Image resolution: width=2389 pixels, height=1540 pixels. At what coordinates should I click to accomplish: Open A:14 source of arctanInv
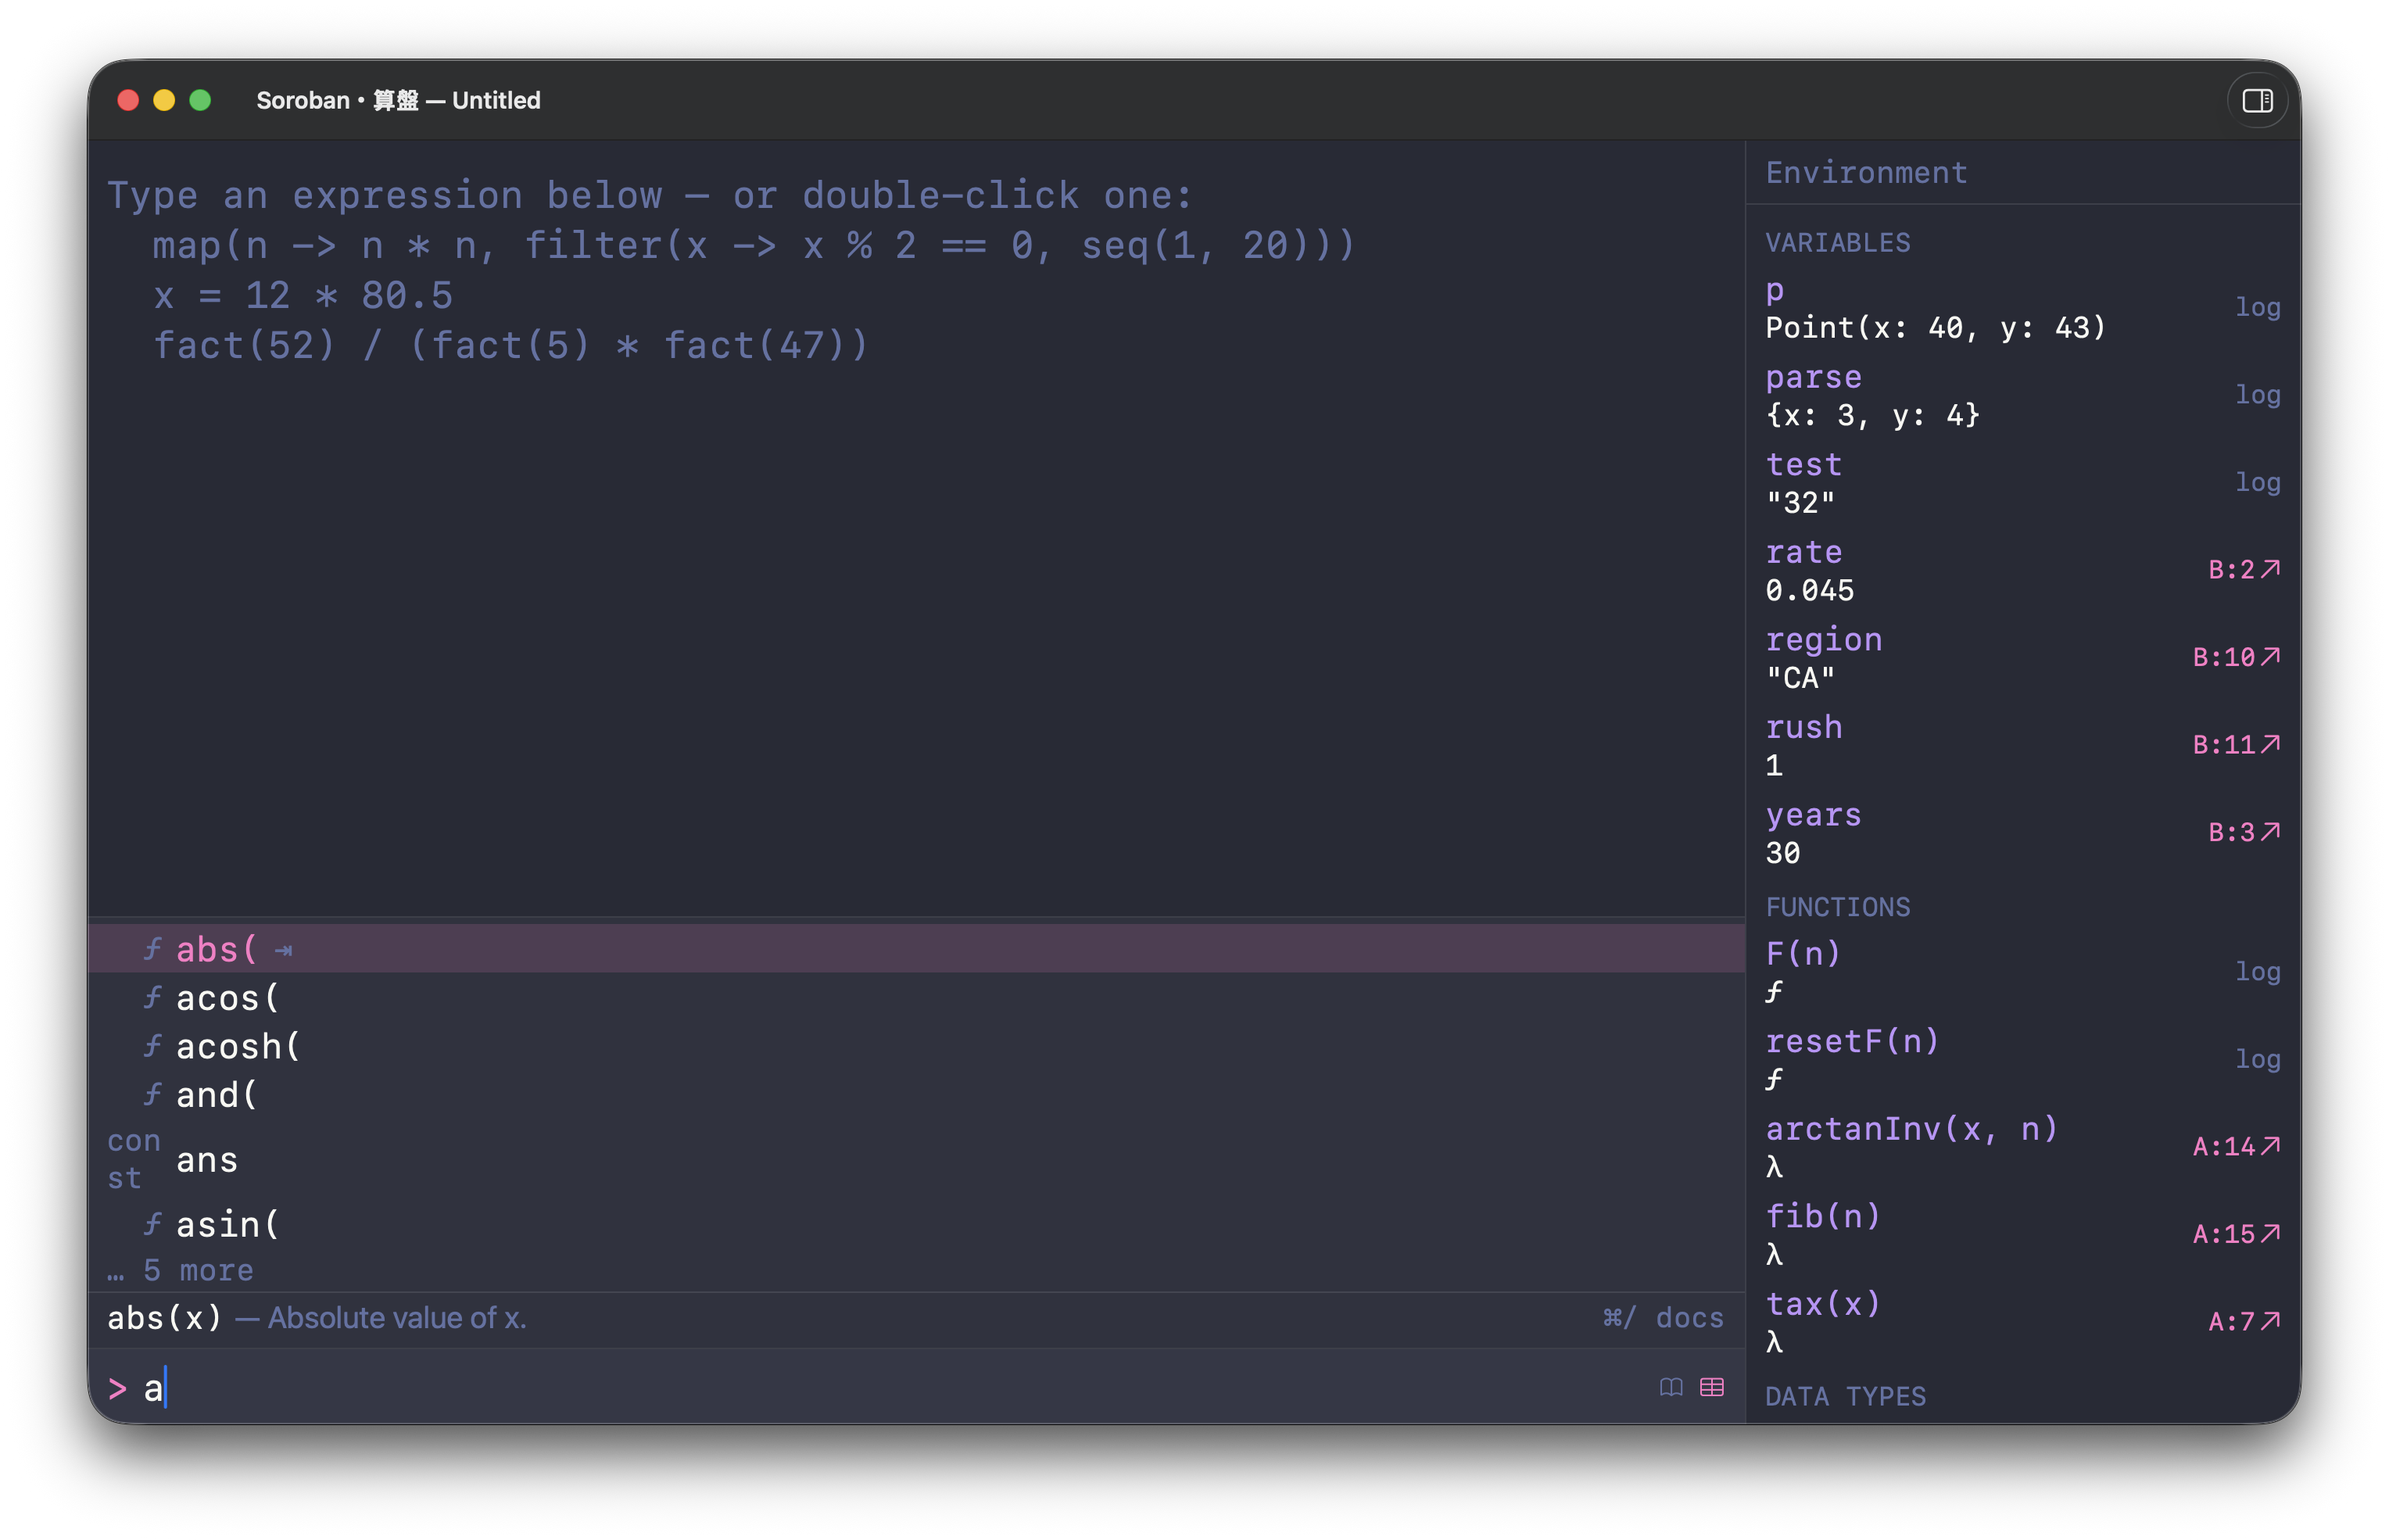2236,1146
